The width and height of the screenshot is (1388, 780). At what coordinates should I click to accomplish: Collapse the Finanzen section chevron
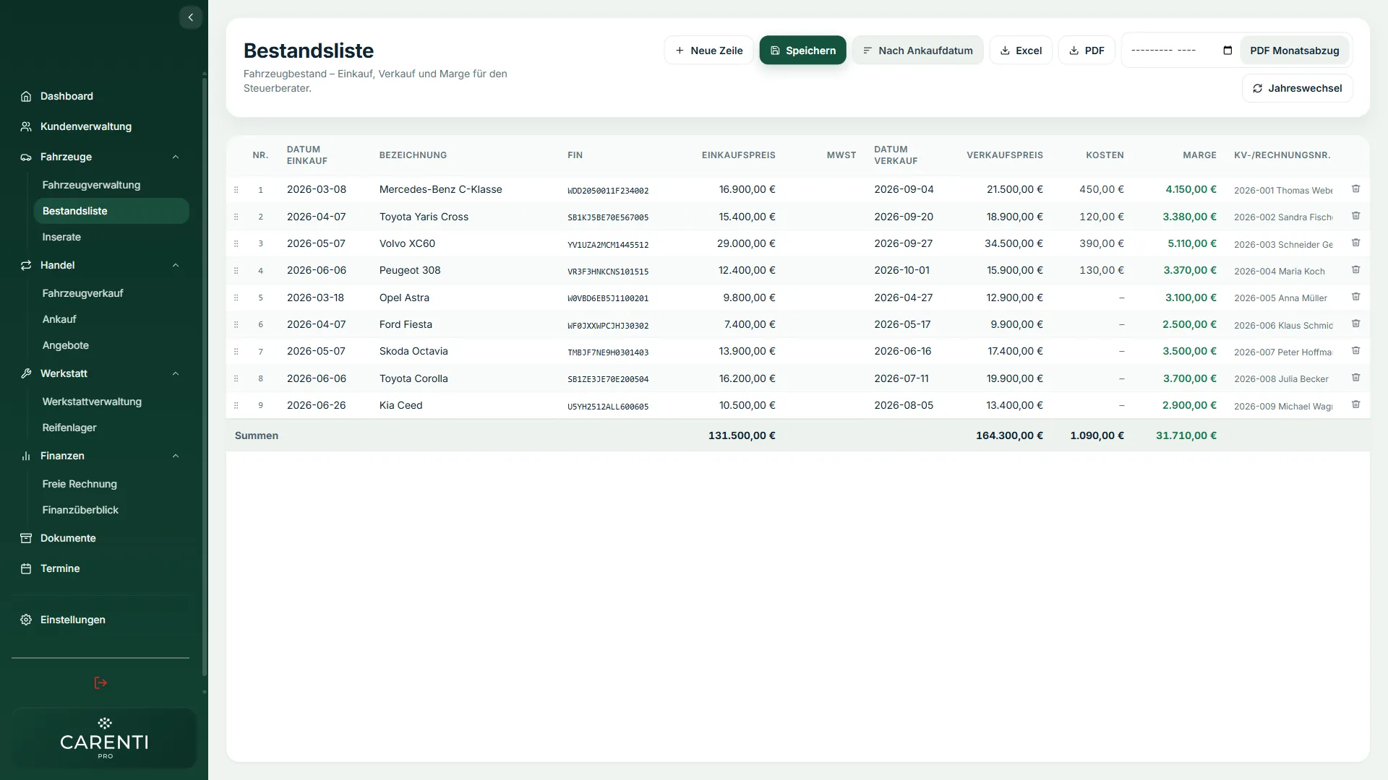point(175,456)
